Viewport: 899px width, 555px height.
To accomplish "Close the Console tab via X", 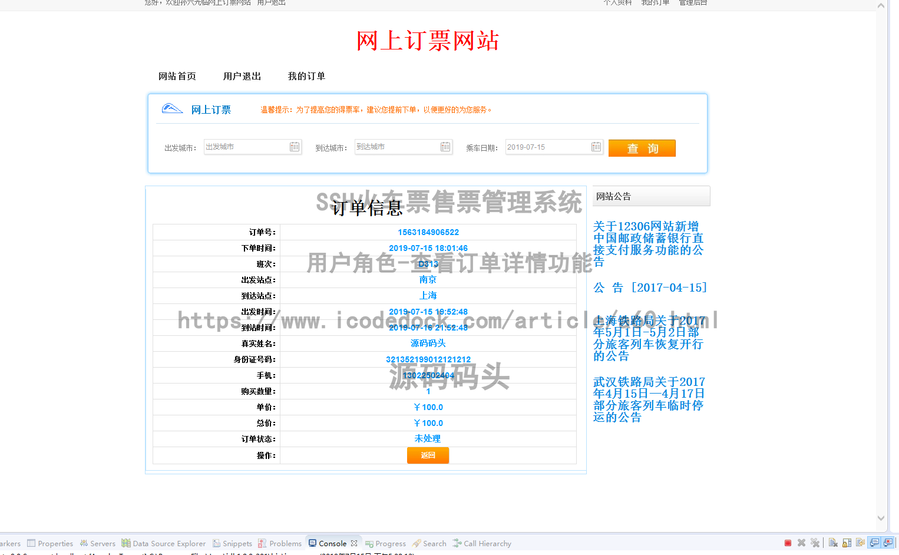I will click(354, 543).
